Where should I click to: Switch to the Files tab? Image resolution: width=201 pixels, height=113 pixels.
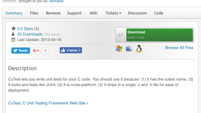[34, 13]
